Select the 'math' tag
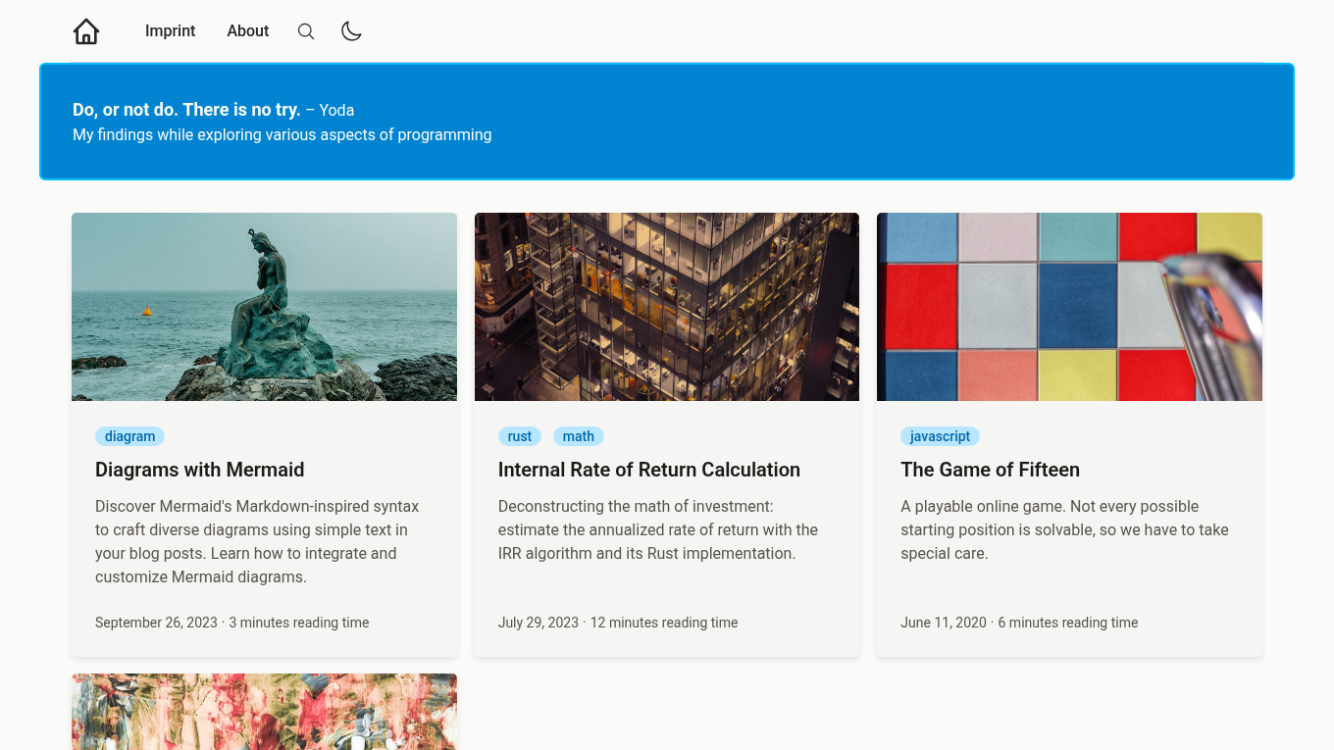 click(x=578, y=436)
